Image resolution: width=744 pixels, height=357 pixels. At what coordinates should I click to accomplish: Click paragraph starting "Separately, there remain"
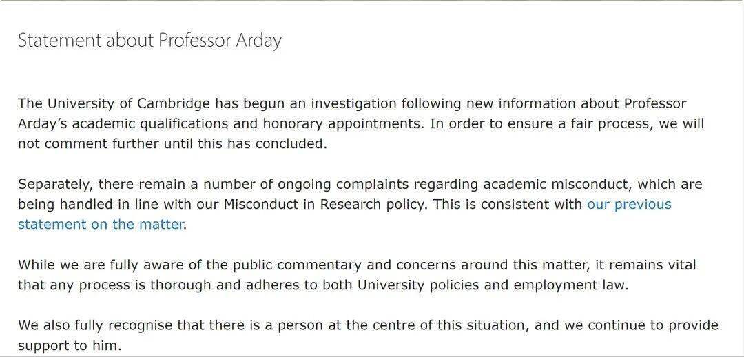360,204
